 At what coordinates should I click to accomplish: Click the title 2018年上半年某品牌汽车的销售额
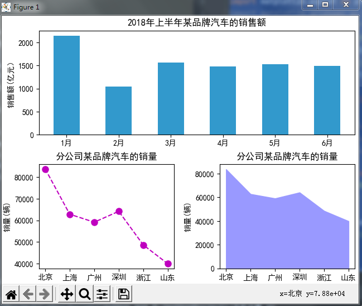coord(197,23)
